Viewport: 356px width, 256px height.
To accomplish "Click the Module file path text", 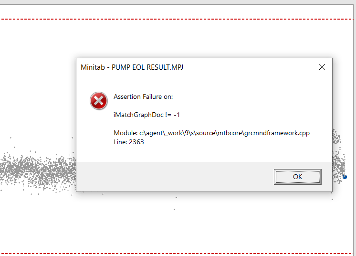I will [x=211, y=133].
